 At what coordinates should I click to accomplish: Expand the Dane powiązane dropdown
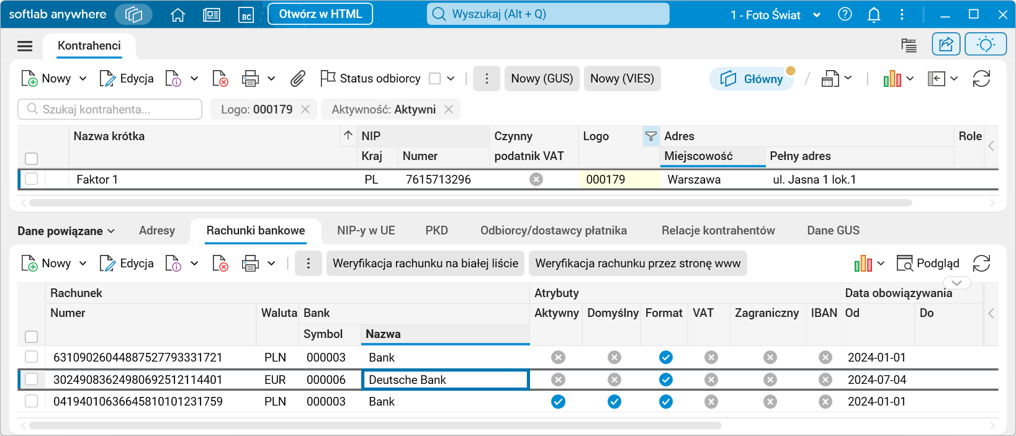tap(66, 231)
